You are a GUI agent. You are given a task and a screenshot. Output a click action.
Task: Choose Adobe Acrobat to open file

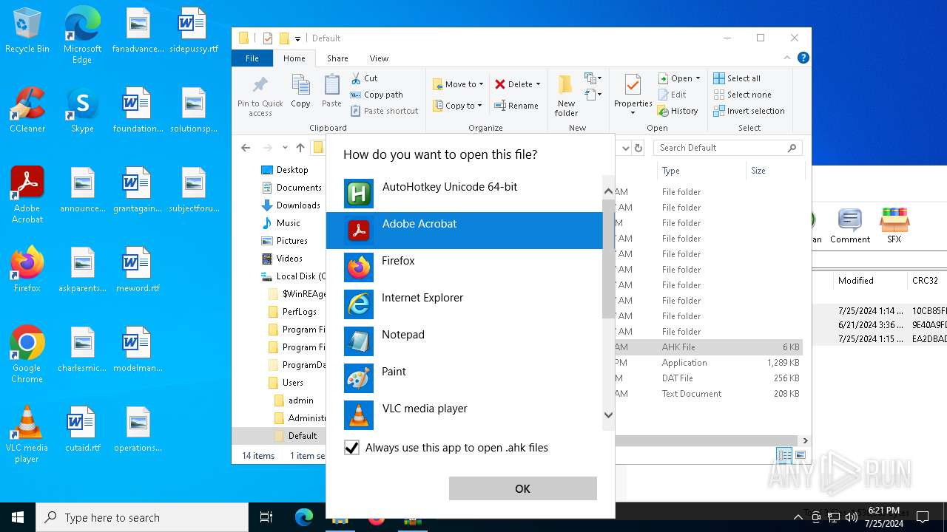click(x=465, y=231)
